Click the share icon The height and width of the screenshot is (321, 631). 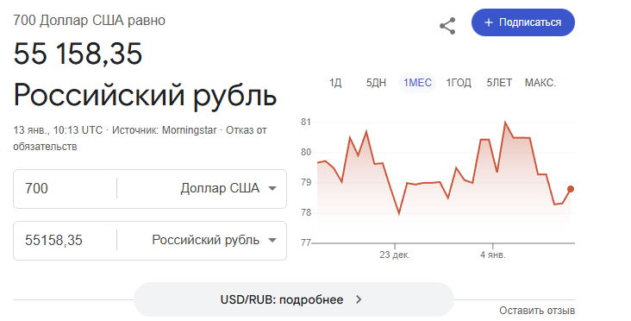pyautogui.click(x=447, y=26)
